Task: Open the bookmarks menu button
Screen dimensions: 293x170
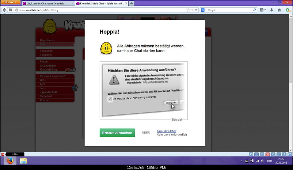Action: point(262,10)
